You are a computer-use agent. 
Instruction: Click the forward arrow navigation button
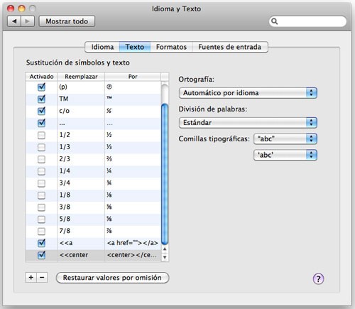pyautogui.click(x=28, y=21)
